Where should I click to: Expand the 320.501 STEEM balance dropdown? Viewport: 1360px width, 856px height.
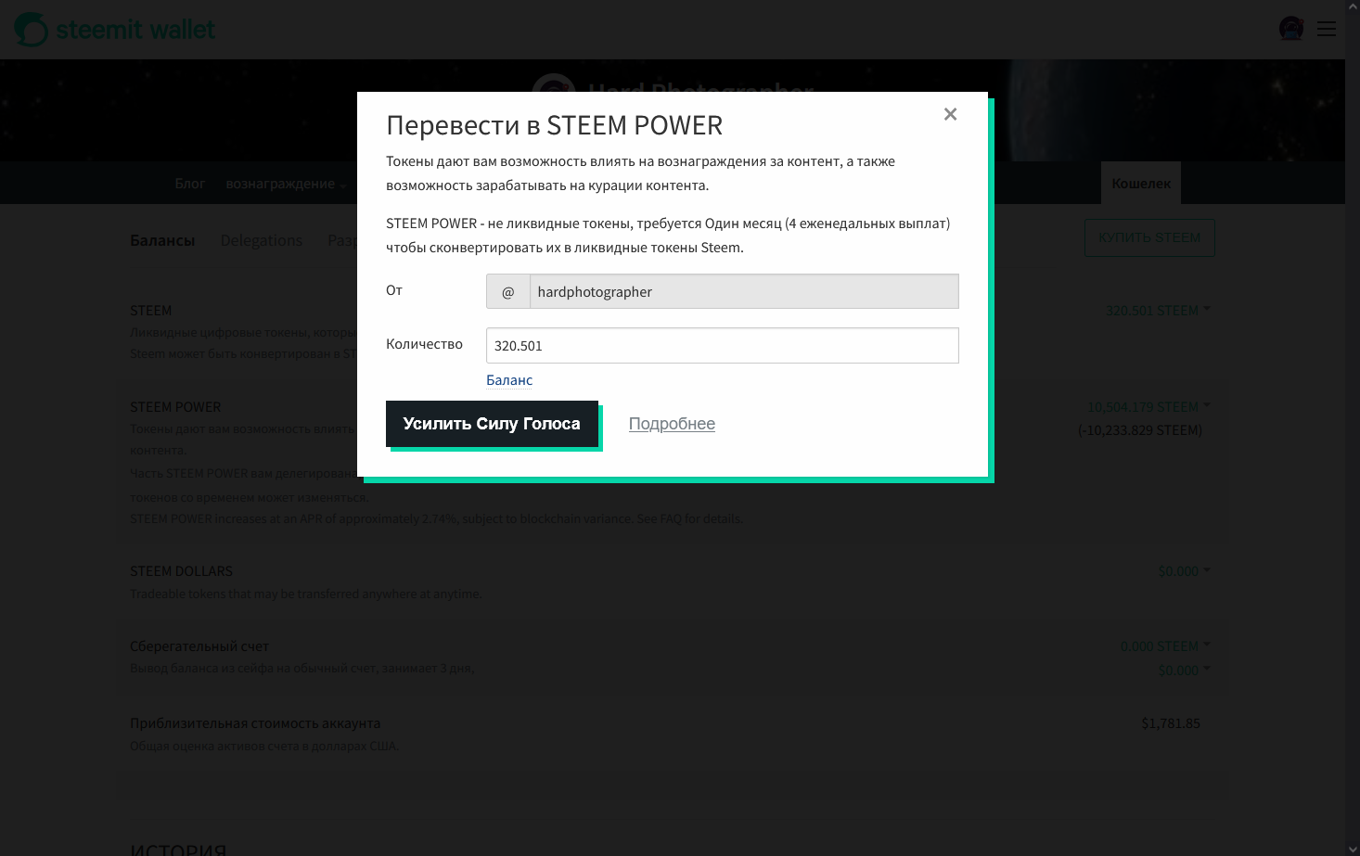[1158, 311]
